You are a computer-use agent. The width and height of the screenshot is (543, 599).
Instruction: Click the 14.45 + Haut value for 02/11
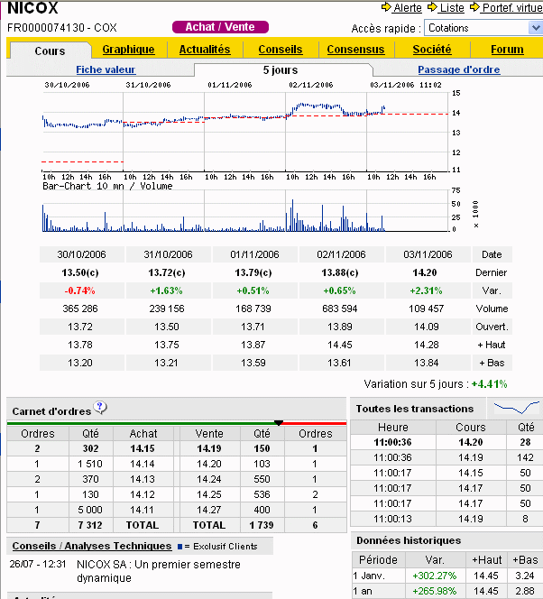tap(340, 345)
